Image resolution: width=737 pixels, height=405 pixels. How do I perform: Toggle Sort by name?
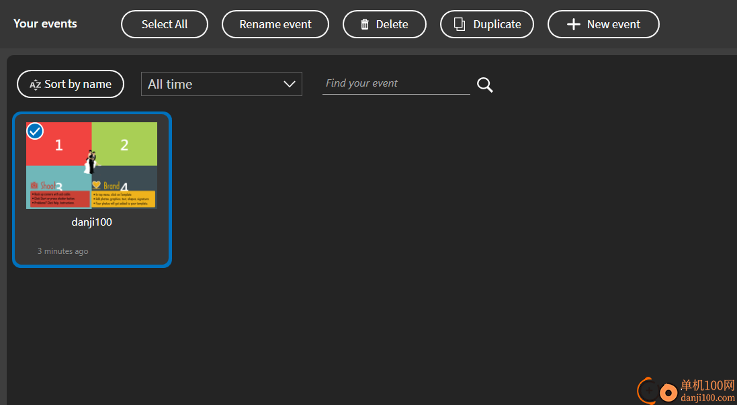(71, 84)
